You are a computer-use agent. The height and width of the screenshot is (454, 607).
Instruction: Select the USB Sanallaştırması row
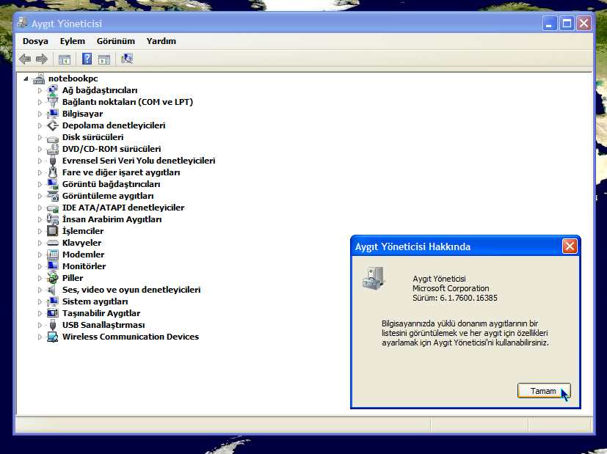point(103,325)
